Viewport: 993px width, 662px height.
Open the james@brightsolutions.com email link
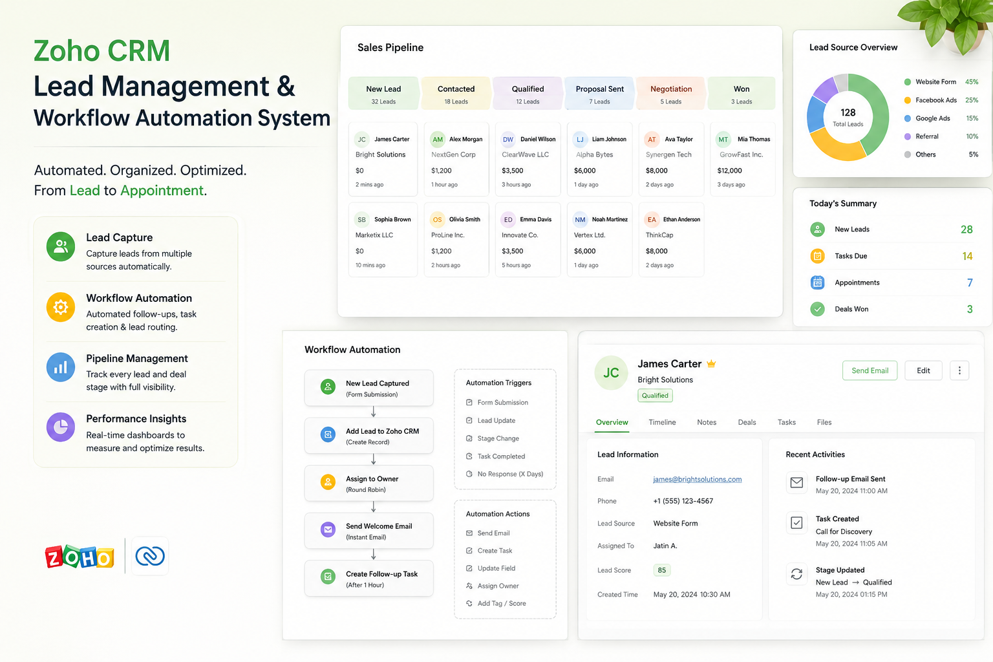tap(697, 479)
